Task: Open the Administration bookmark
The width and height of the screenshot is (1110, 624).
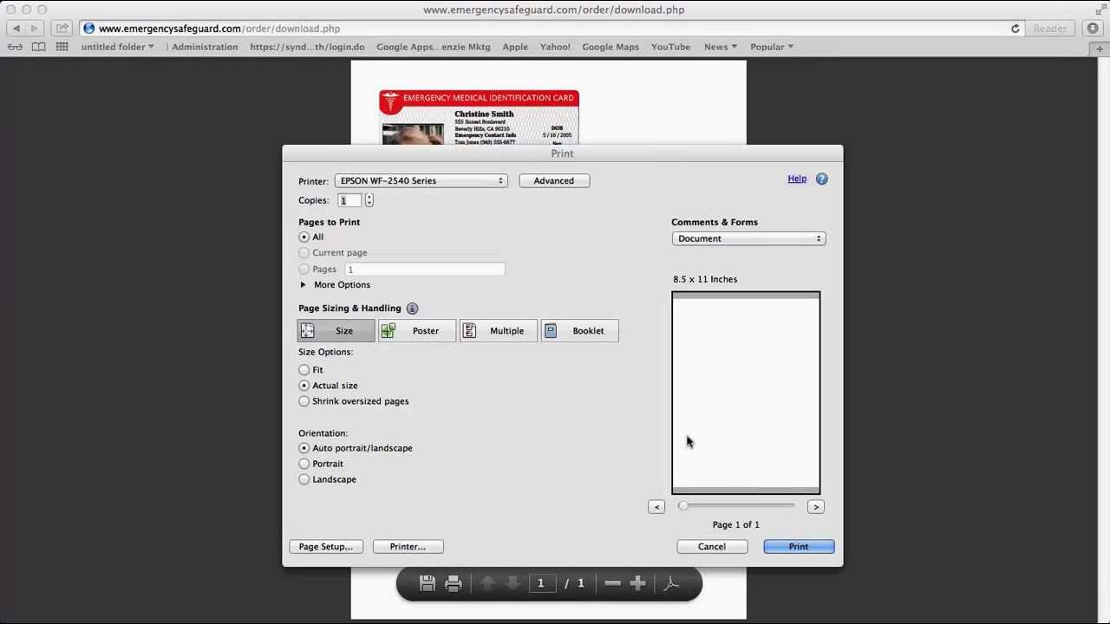Action: click(205, 47)
